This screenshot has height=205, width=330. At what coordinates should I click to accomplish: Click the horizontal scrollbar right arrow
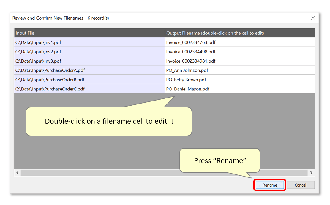click(x=311, y=173)
